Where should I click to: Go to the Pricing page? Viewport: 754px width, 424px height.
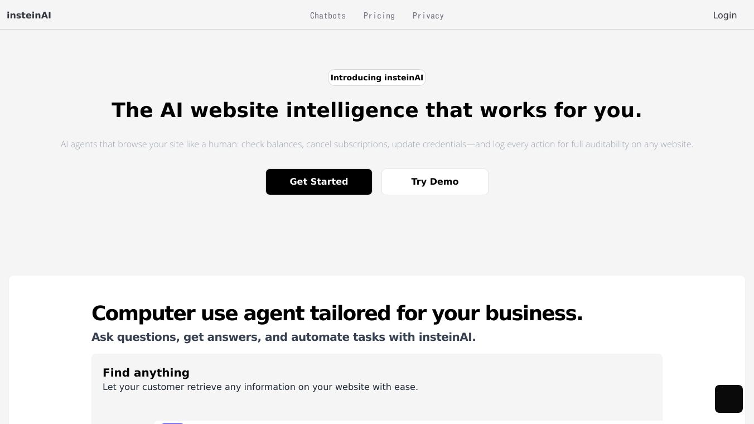[x=379, y=16]
